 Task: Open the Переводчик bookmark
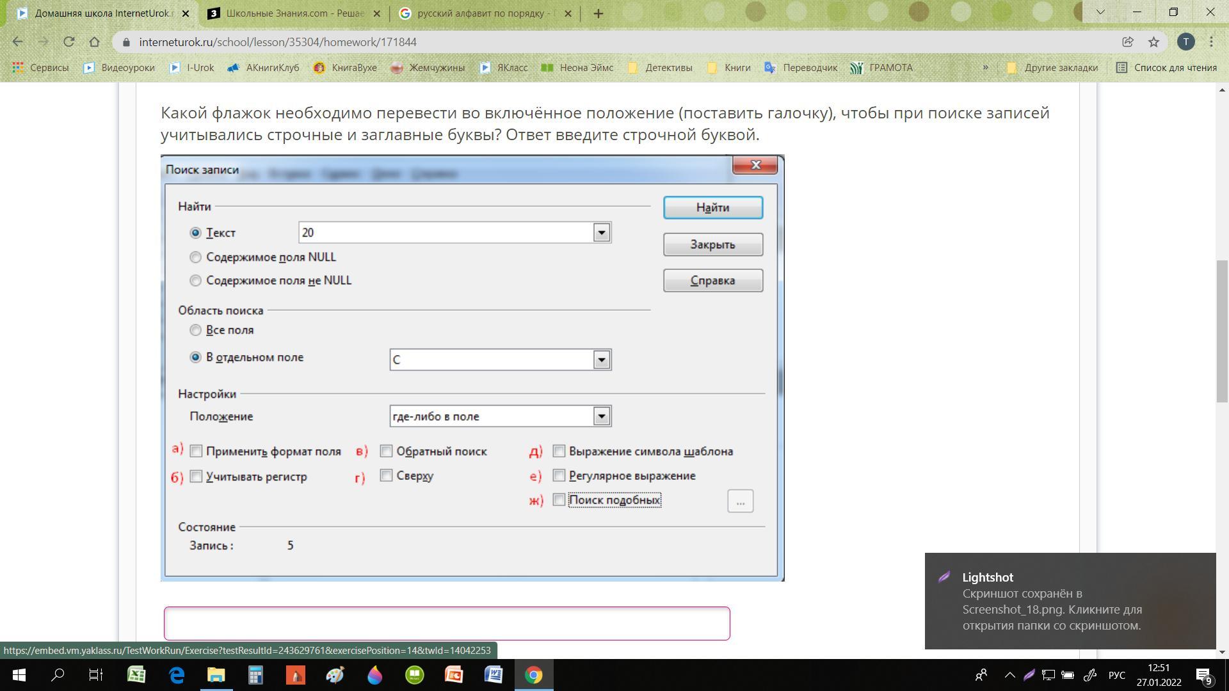tap(801, 67)
